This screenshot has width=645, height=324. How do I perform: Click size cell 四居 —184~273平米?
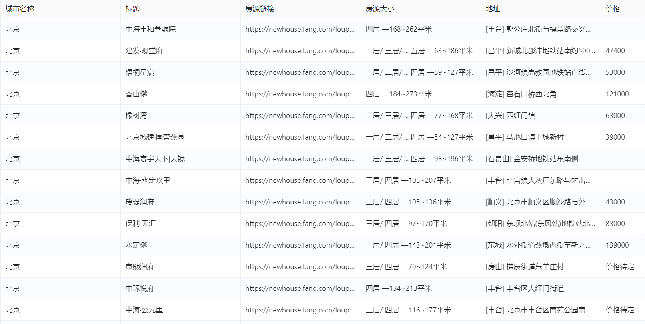coord(399,94)
